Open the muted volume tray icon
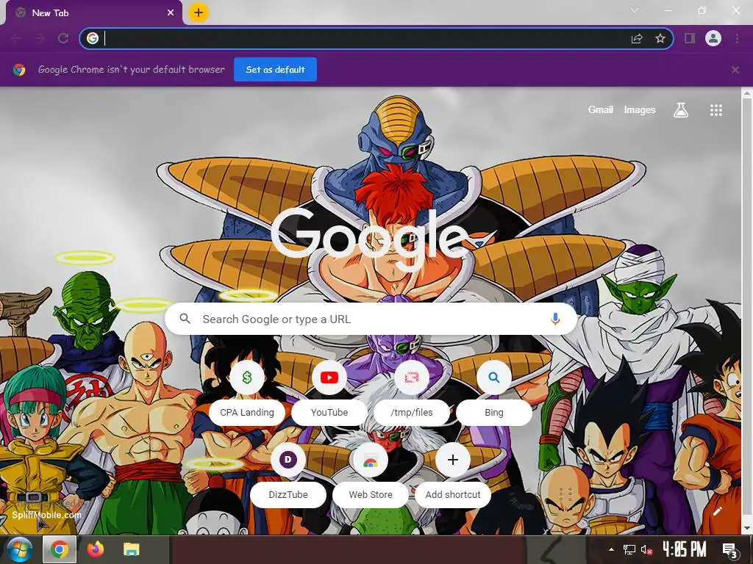The image size is (753, 564). click(646, 549)
